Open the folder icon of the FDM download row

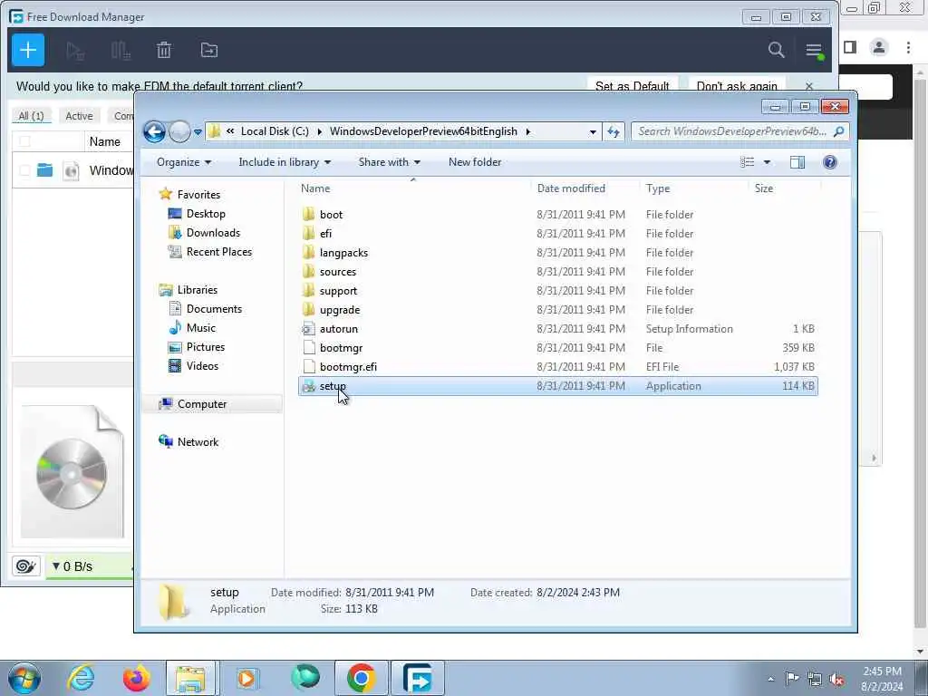click(x=45, y=170)
